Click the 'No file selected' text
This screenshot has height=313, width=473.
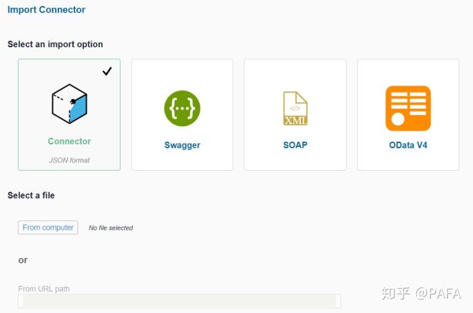click(x=110, y=228)
